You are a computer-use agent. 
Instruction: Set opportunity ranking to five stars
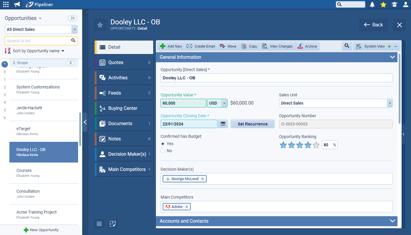(x=316, y=145)
